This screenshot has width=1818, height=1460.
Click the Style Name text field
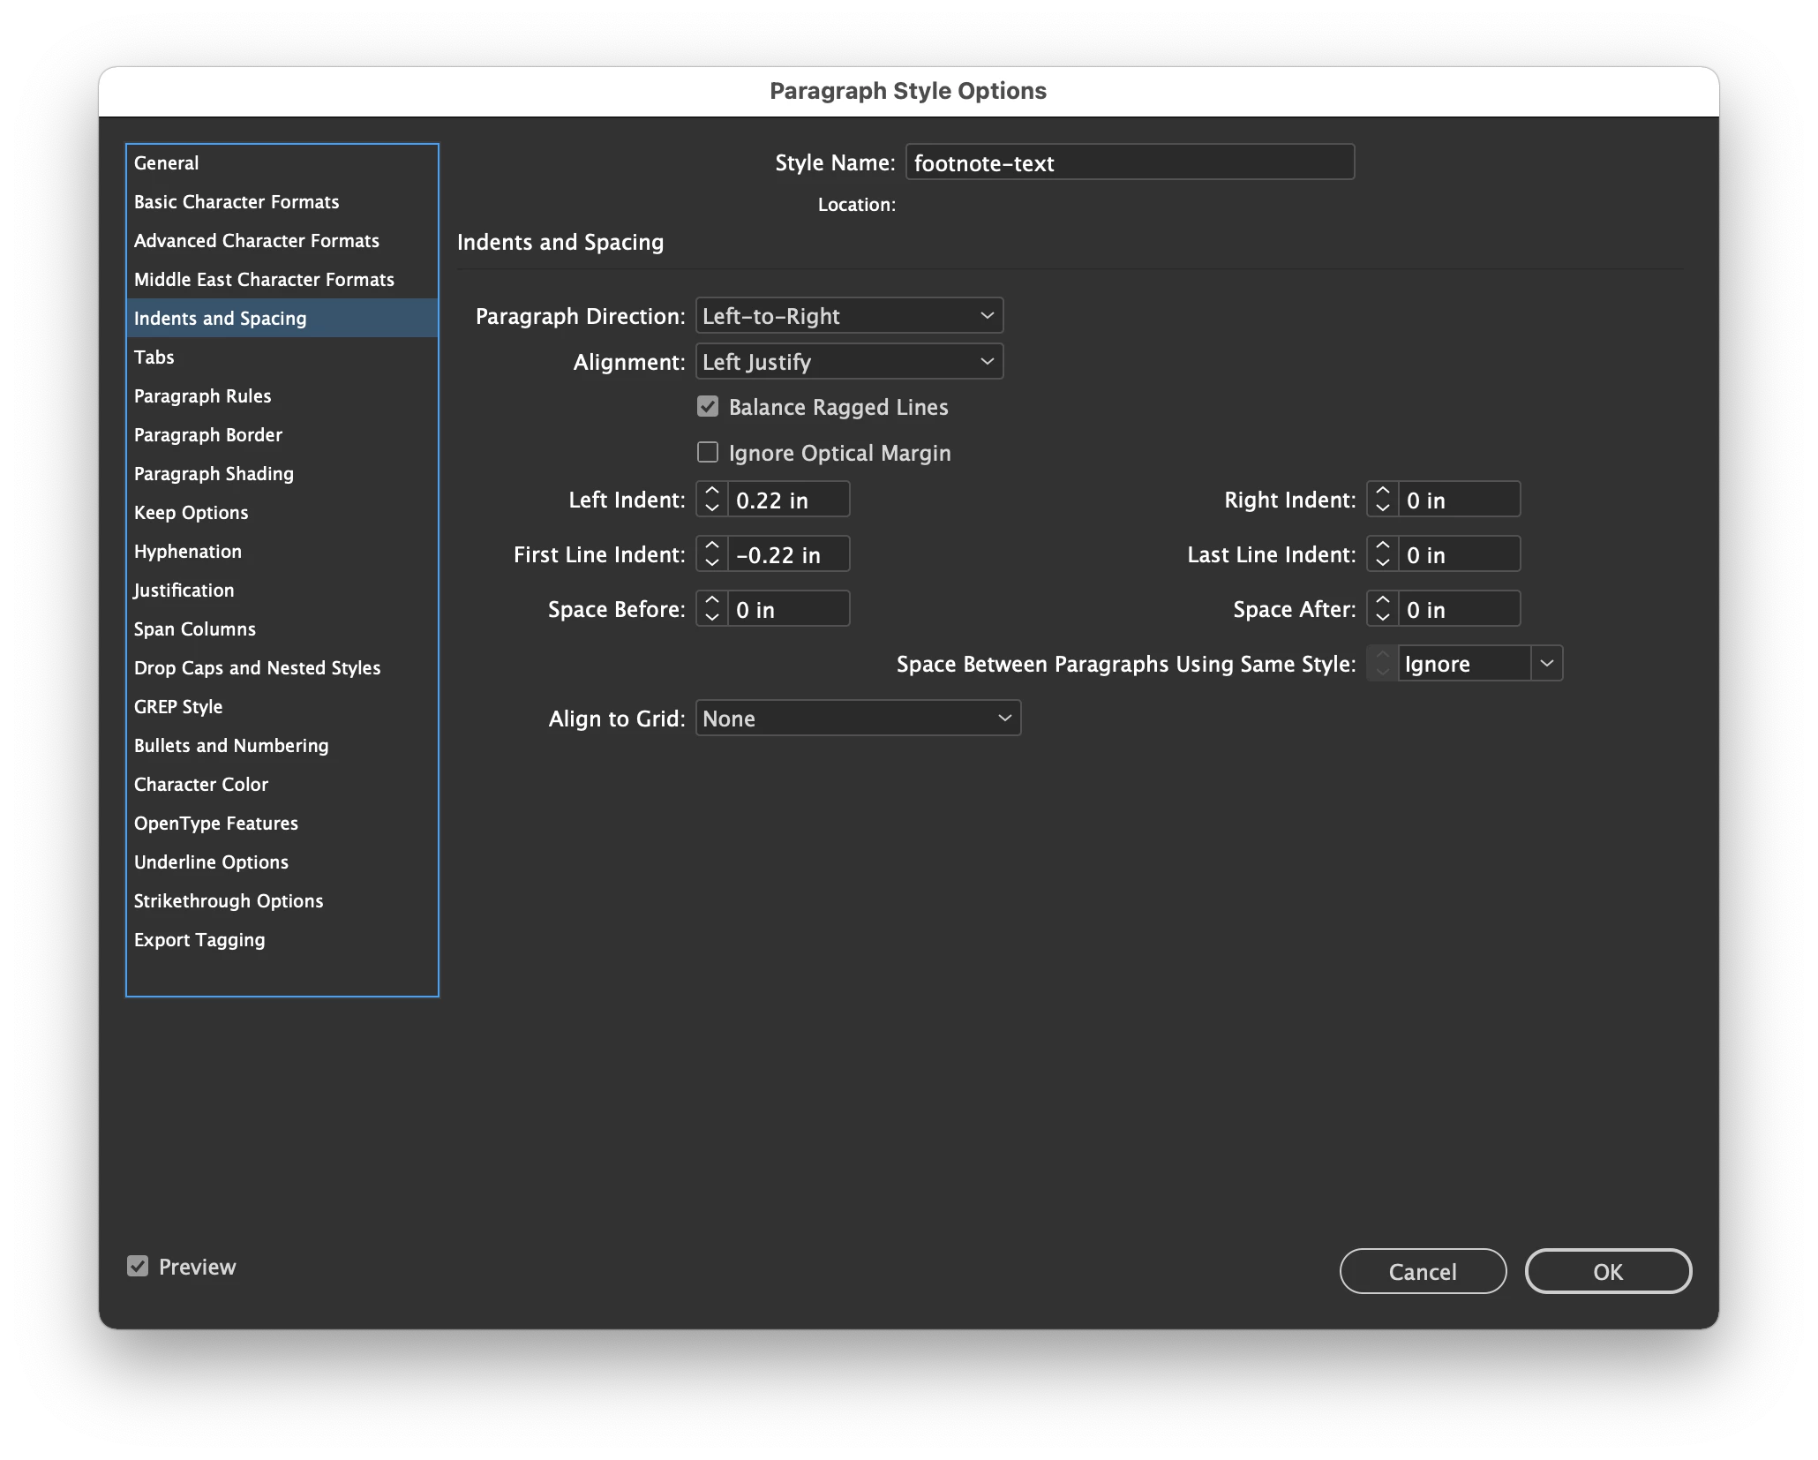point(1130,163)
